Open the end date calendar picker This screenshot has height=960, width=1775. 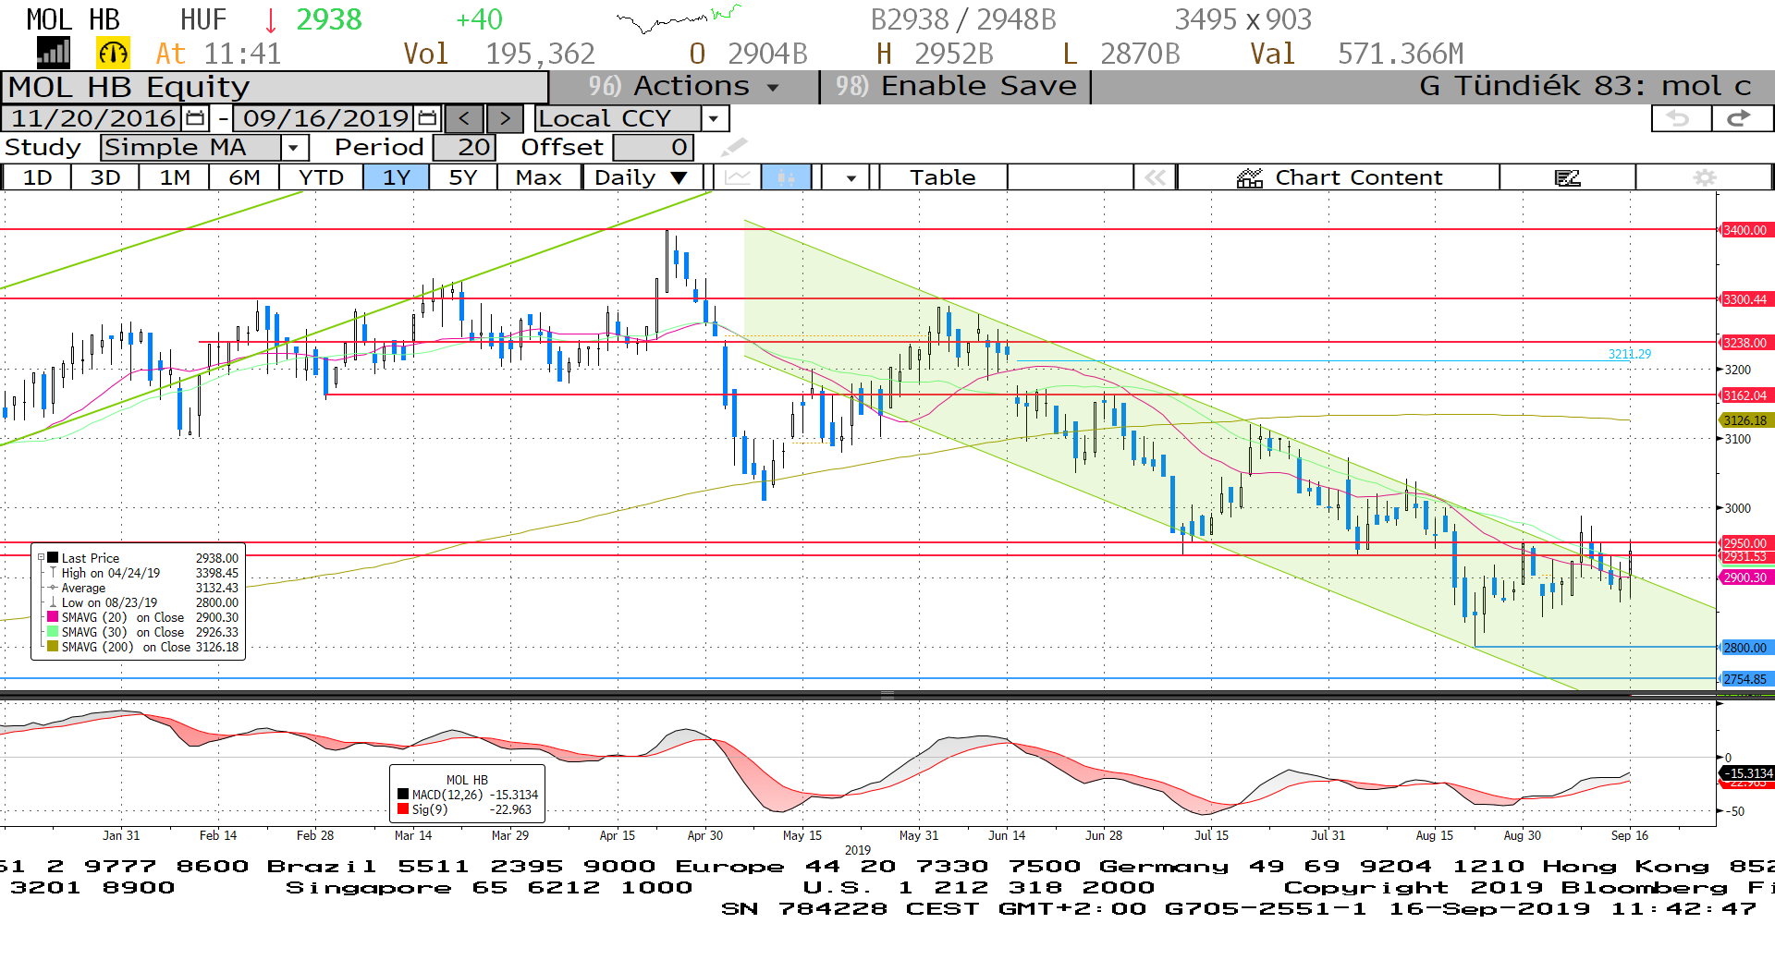click(427, 118)
